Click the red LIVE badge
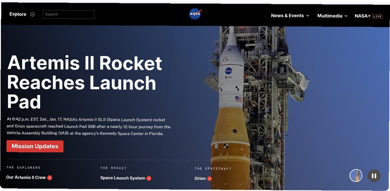Viewport: 390px width, 191px height. [x=378, y=16]
